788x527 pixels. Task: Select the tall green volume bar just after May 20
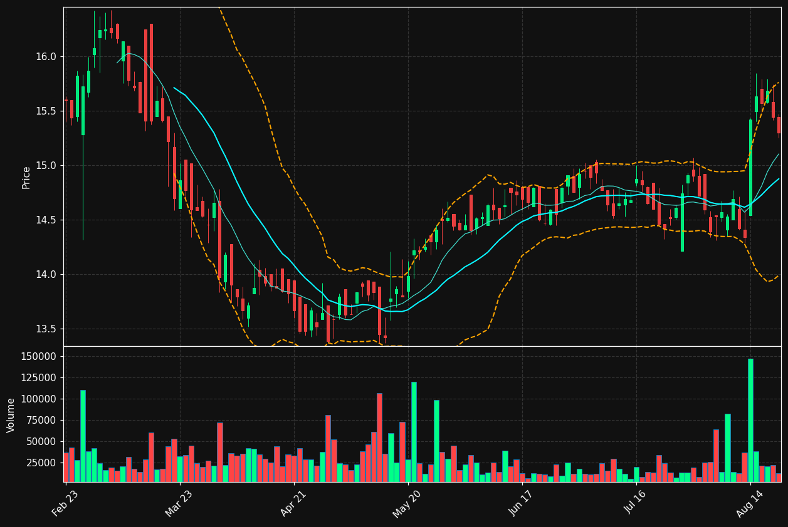[414, 432]
